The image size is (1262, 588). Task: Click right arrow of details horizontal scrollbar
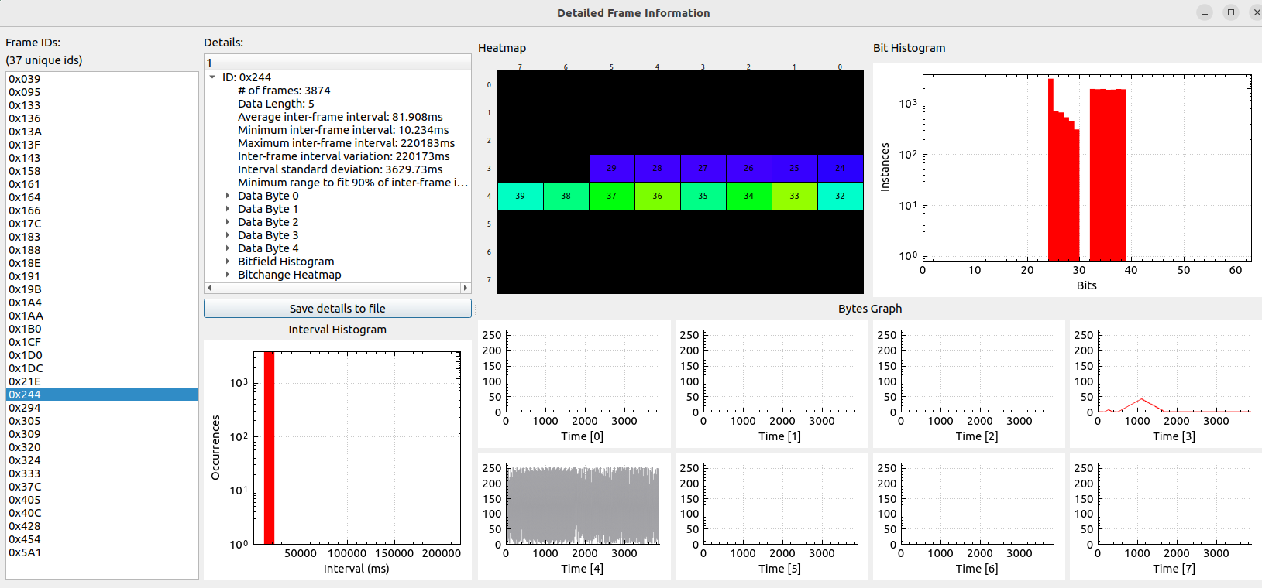click(x=466, y=288)
